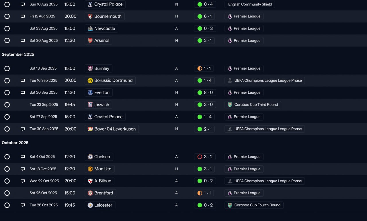
Task: Open the English Community Shield competition tag
Action: [x=250, y=4]
